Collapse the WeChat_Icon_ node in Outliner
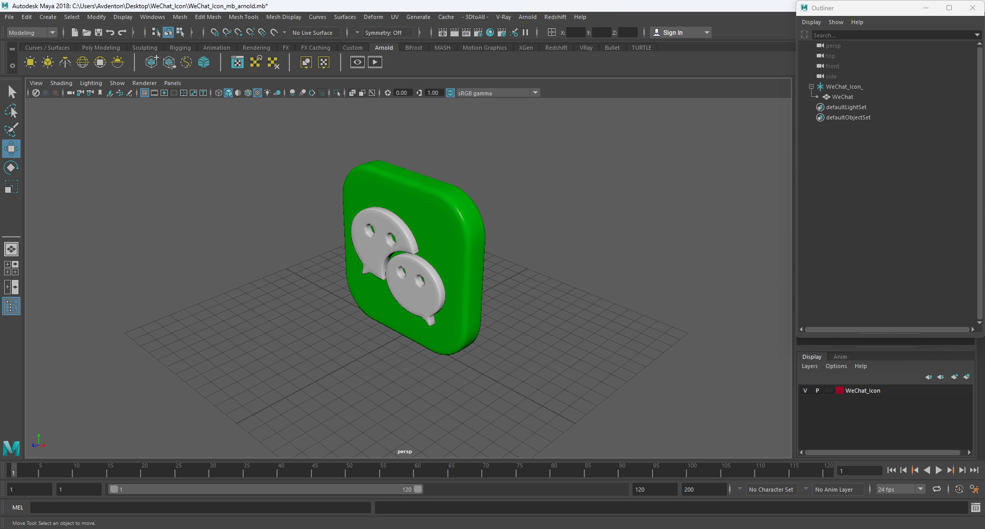Screen dimensions: 985x529 [x=811, y=87]
